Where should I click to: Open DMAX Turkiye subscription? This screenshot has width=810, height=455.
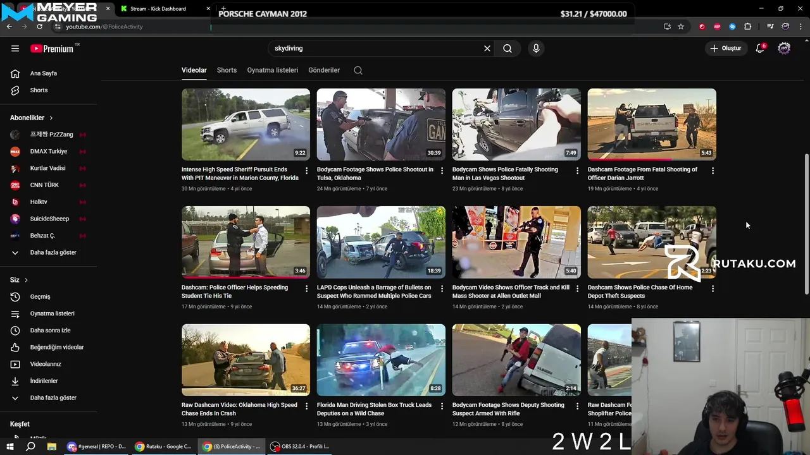click(49, 152)
